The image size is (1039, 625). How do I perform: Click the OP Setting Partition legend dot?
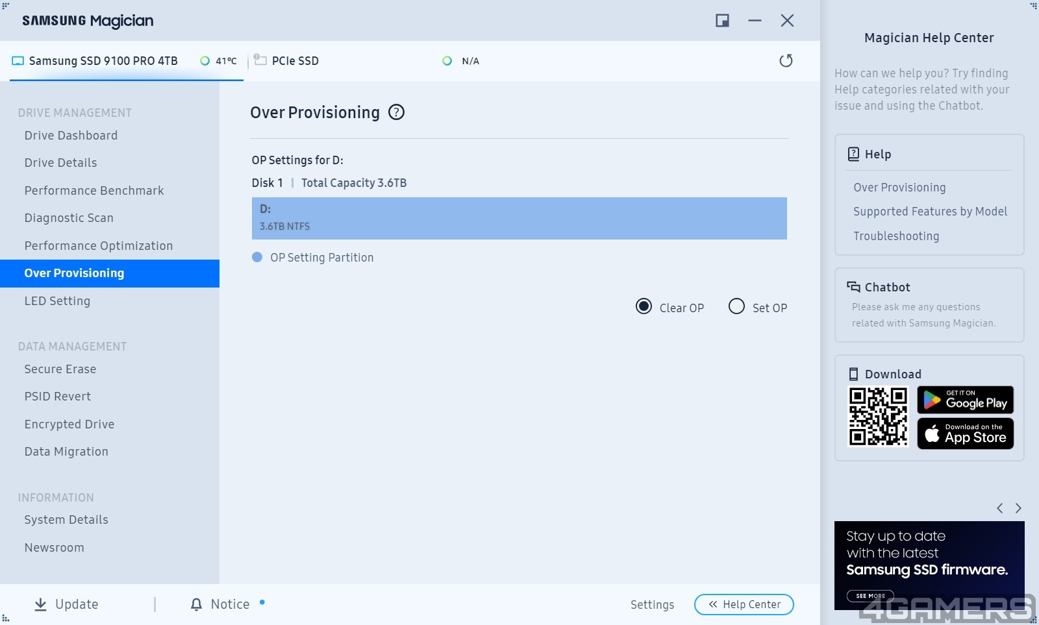click(x=257, y=258)
